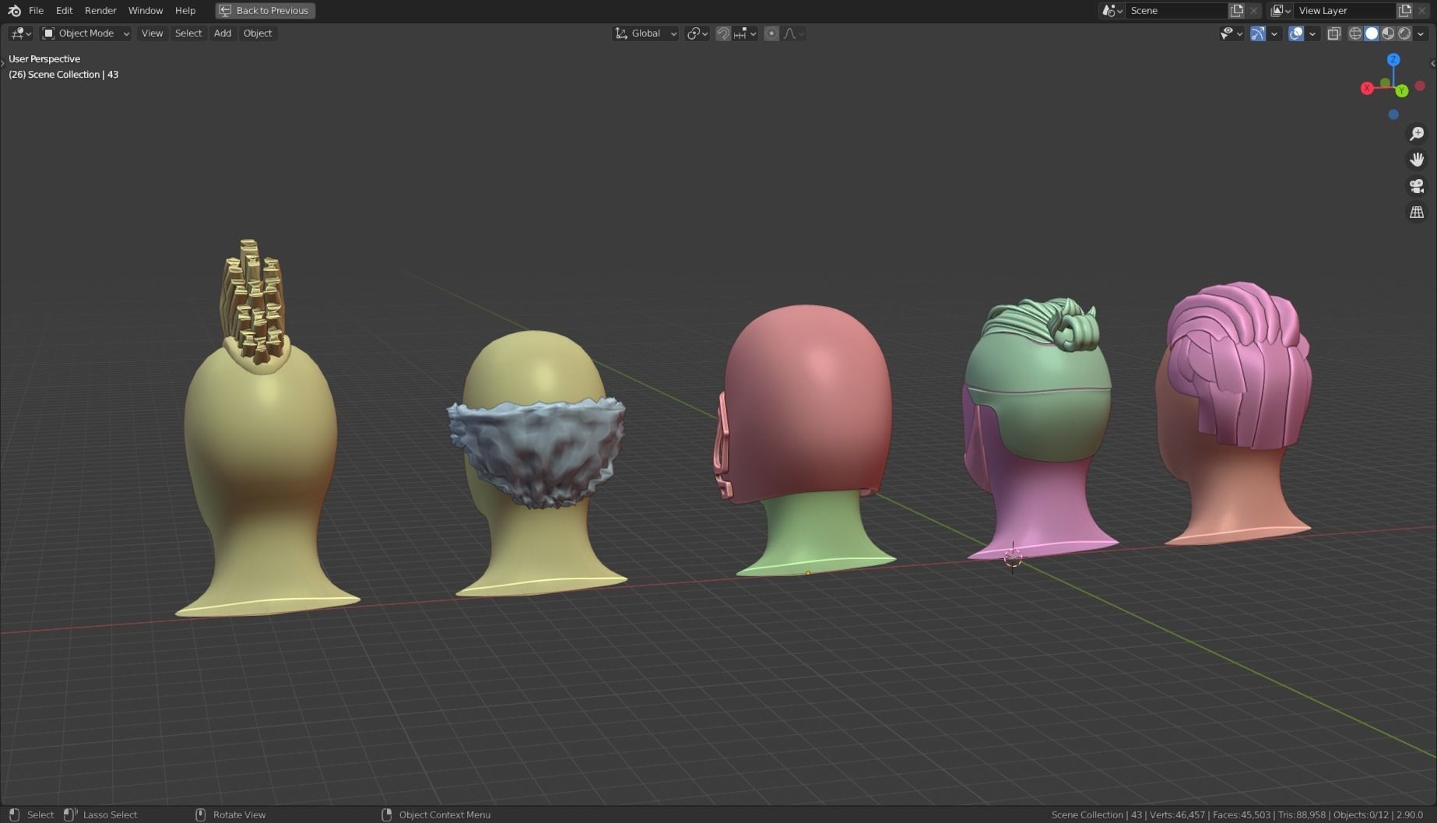This screenshot has height=823, width=1437.
Task: Toggle viewport gizmos display
Action: (x=1257, y=33)
